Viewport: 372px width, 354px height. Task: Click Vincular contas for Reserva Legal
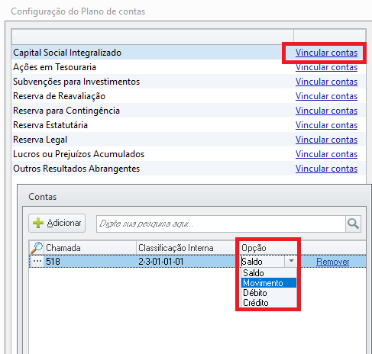(326, 140)
